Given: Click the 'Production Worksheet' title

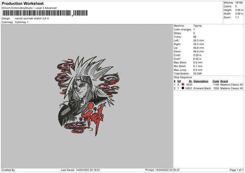Looking at the screenshot, I should tap(22, 3).
